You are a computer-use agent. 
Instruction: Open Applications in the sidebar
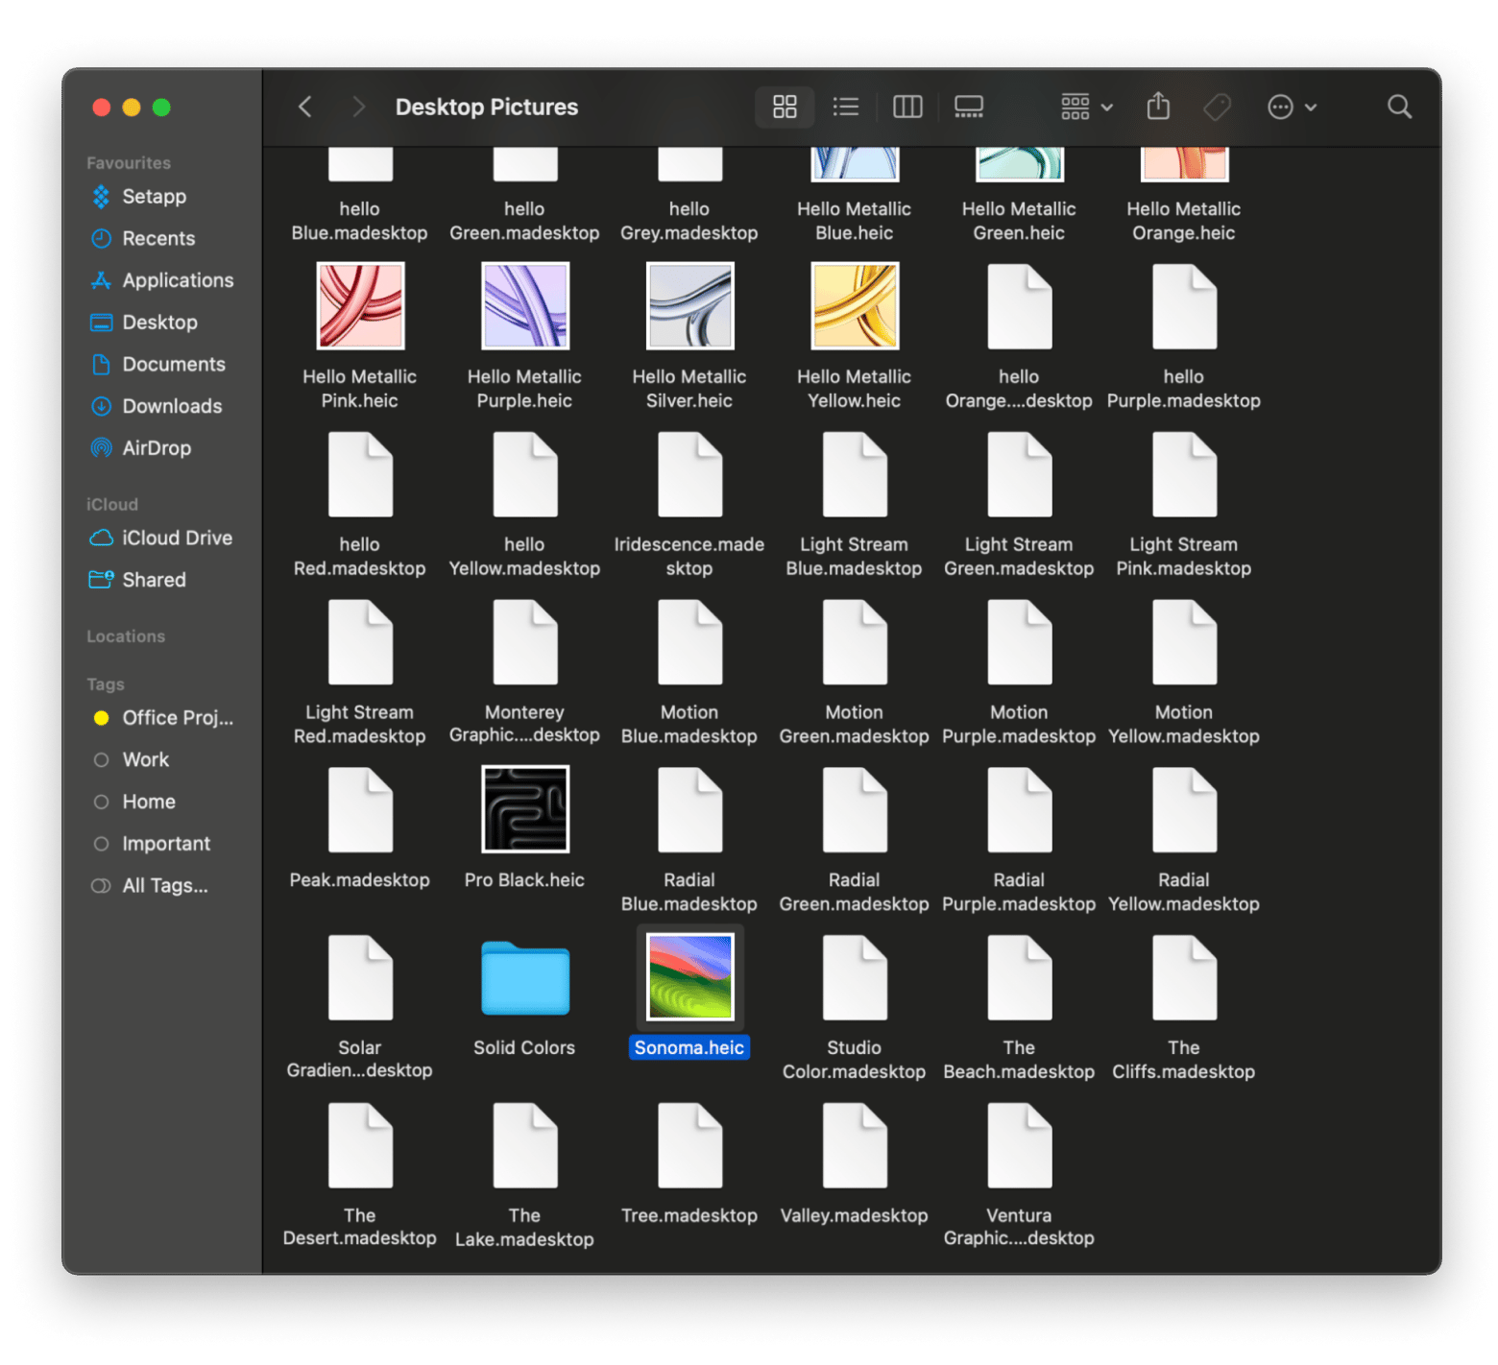178,280
